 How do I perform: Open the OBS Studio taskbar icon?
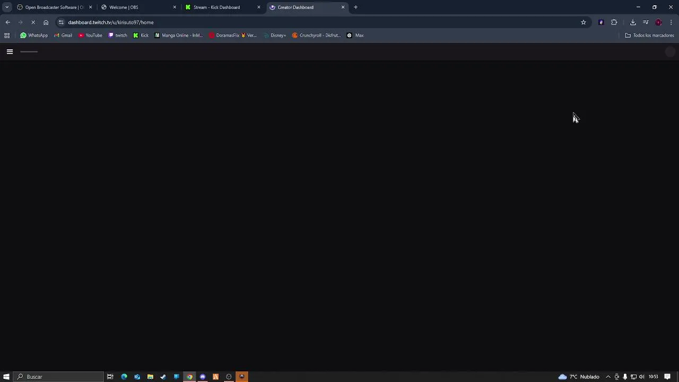229,377
